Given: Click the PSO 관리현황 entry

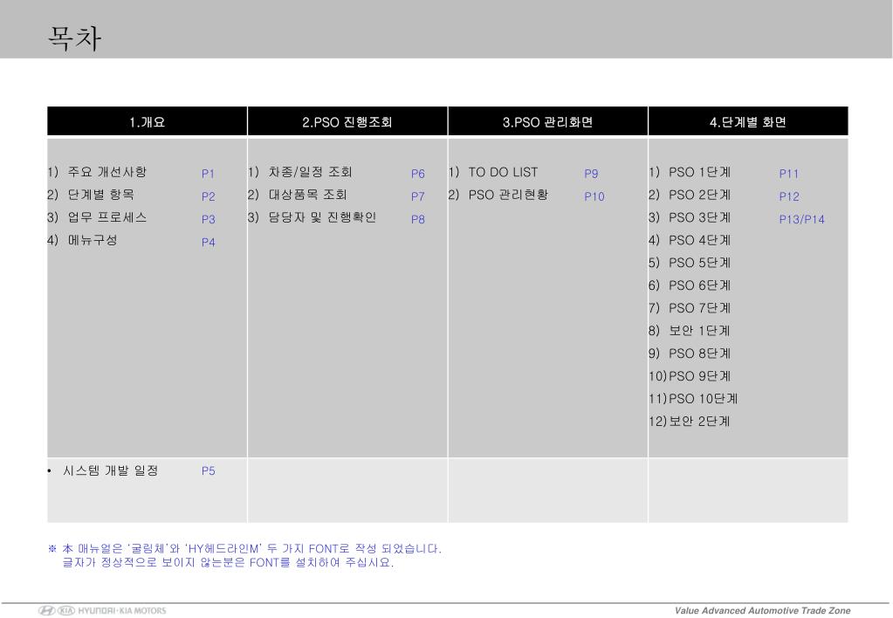Looking at the screenshot, I should pos(508,195).
